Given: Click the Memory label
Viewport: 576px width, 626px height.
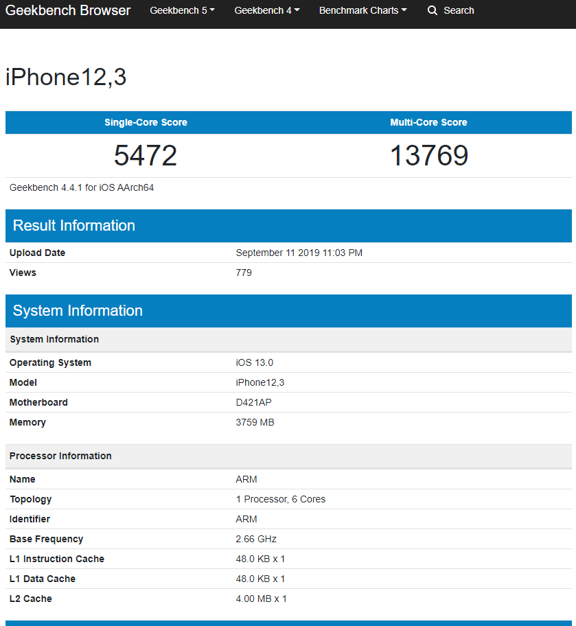Looking at the screenshot, I should 27,422.
